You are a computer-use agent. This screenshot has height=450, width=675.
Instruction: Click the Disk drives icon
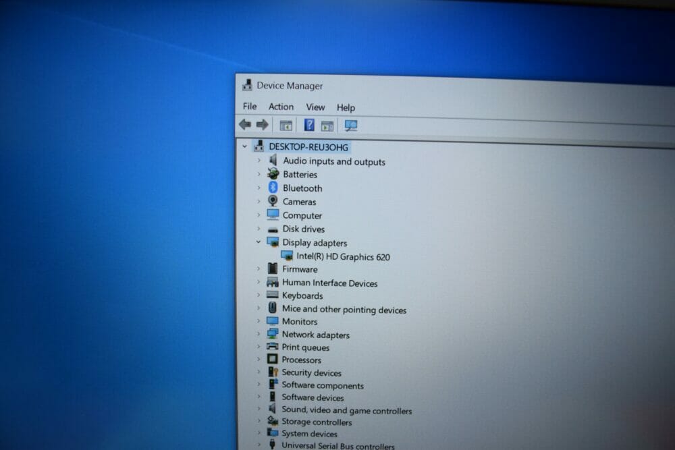tap(273, 230)
